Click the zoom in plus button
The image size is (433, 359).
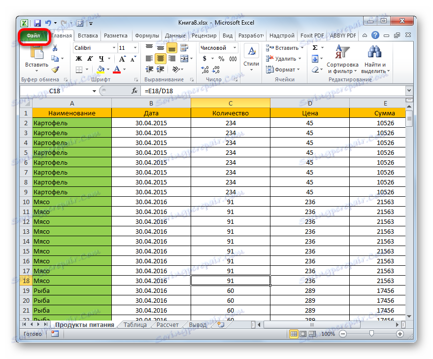pos(400,334)
